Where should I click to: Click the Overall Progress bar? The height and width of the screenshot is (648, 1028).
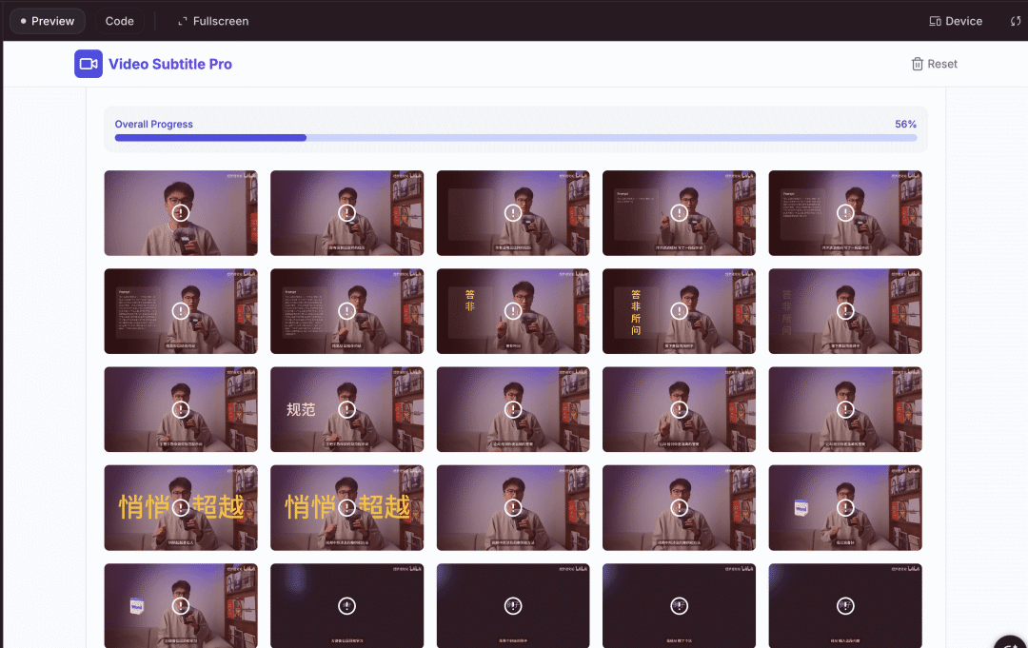(515, 138)
